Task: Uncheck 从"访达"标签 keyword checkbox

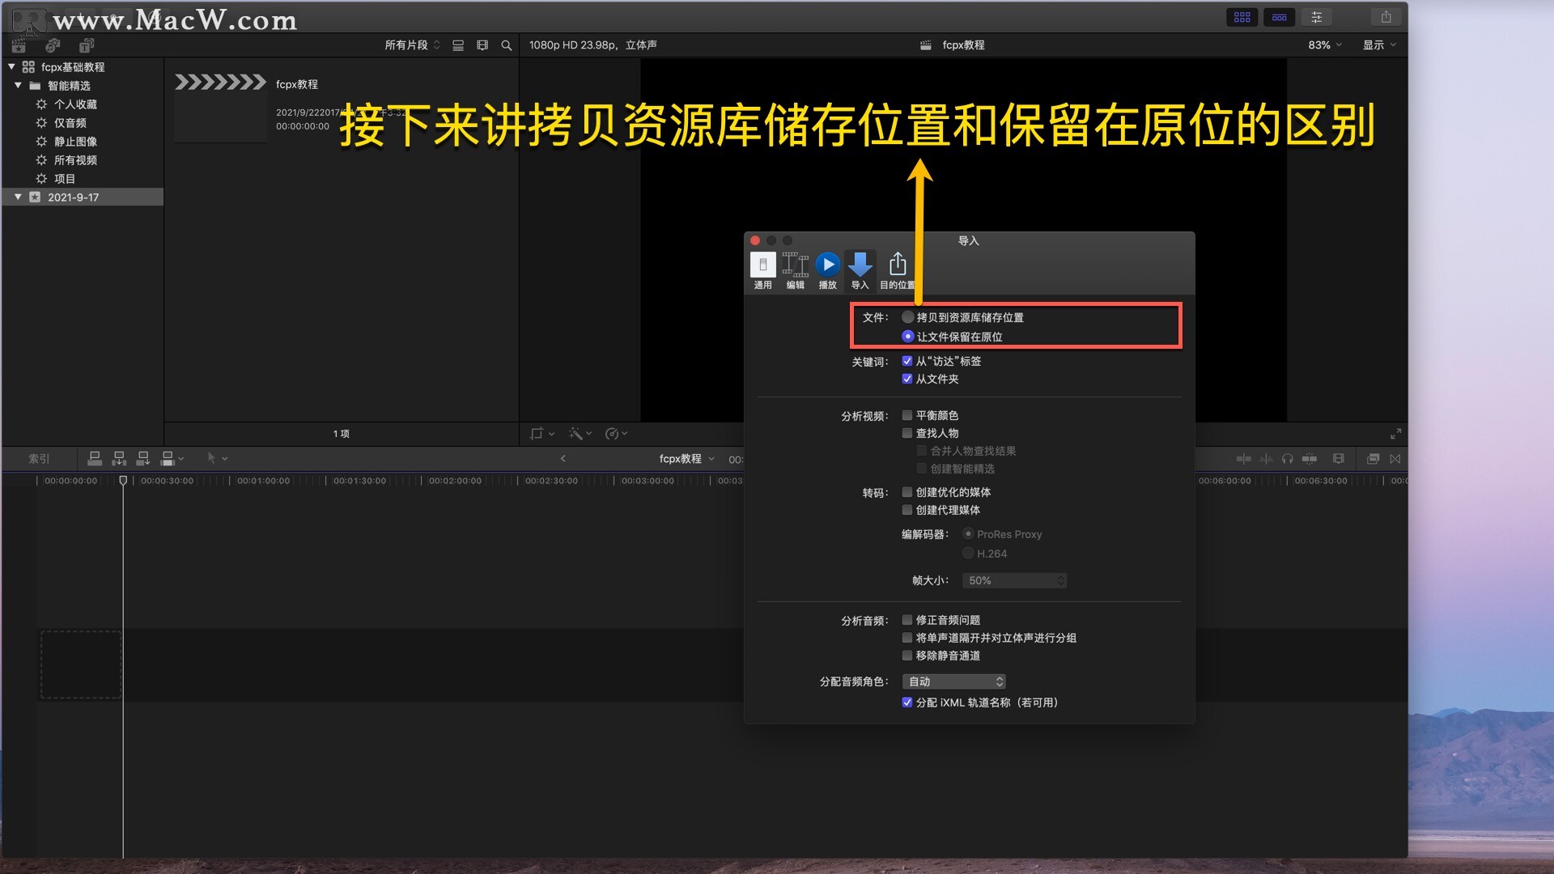Action: [x=907, y=361]
